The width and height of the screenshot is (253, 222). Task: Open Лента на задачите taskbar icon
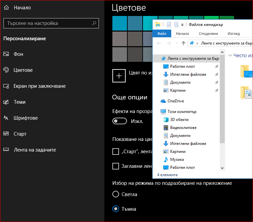pos(6,150)
